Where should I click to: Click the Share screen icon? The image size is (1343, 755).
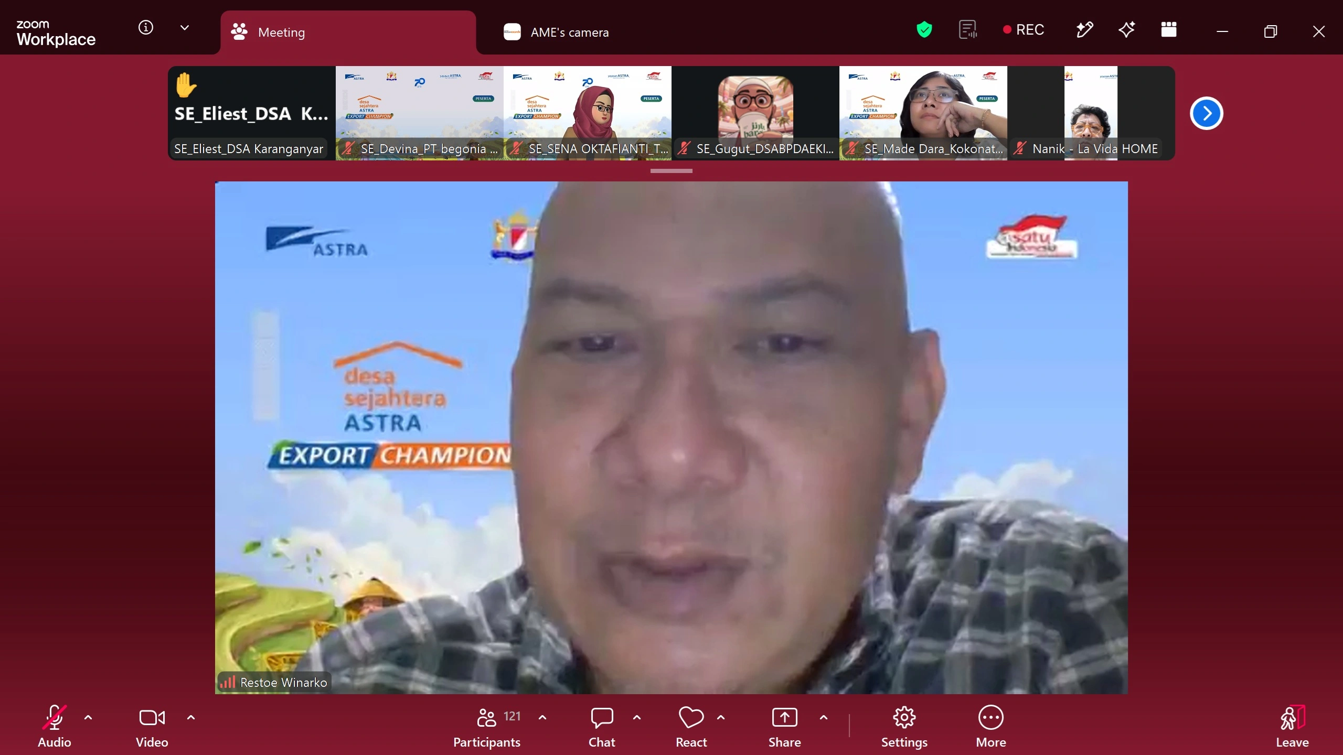(785, 726)
